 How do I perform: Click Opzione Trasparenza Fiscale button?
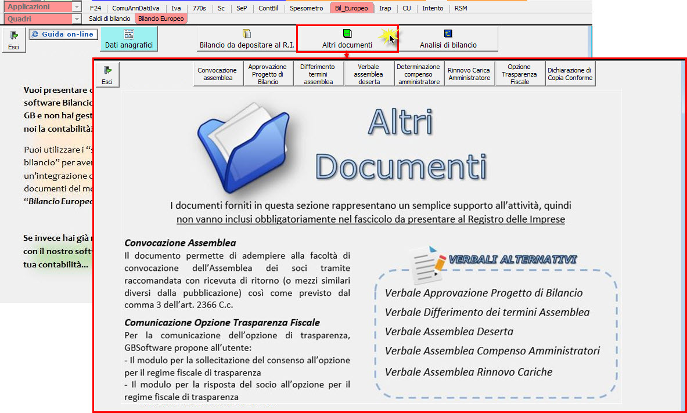coord(520,74)
